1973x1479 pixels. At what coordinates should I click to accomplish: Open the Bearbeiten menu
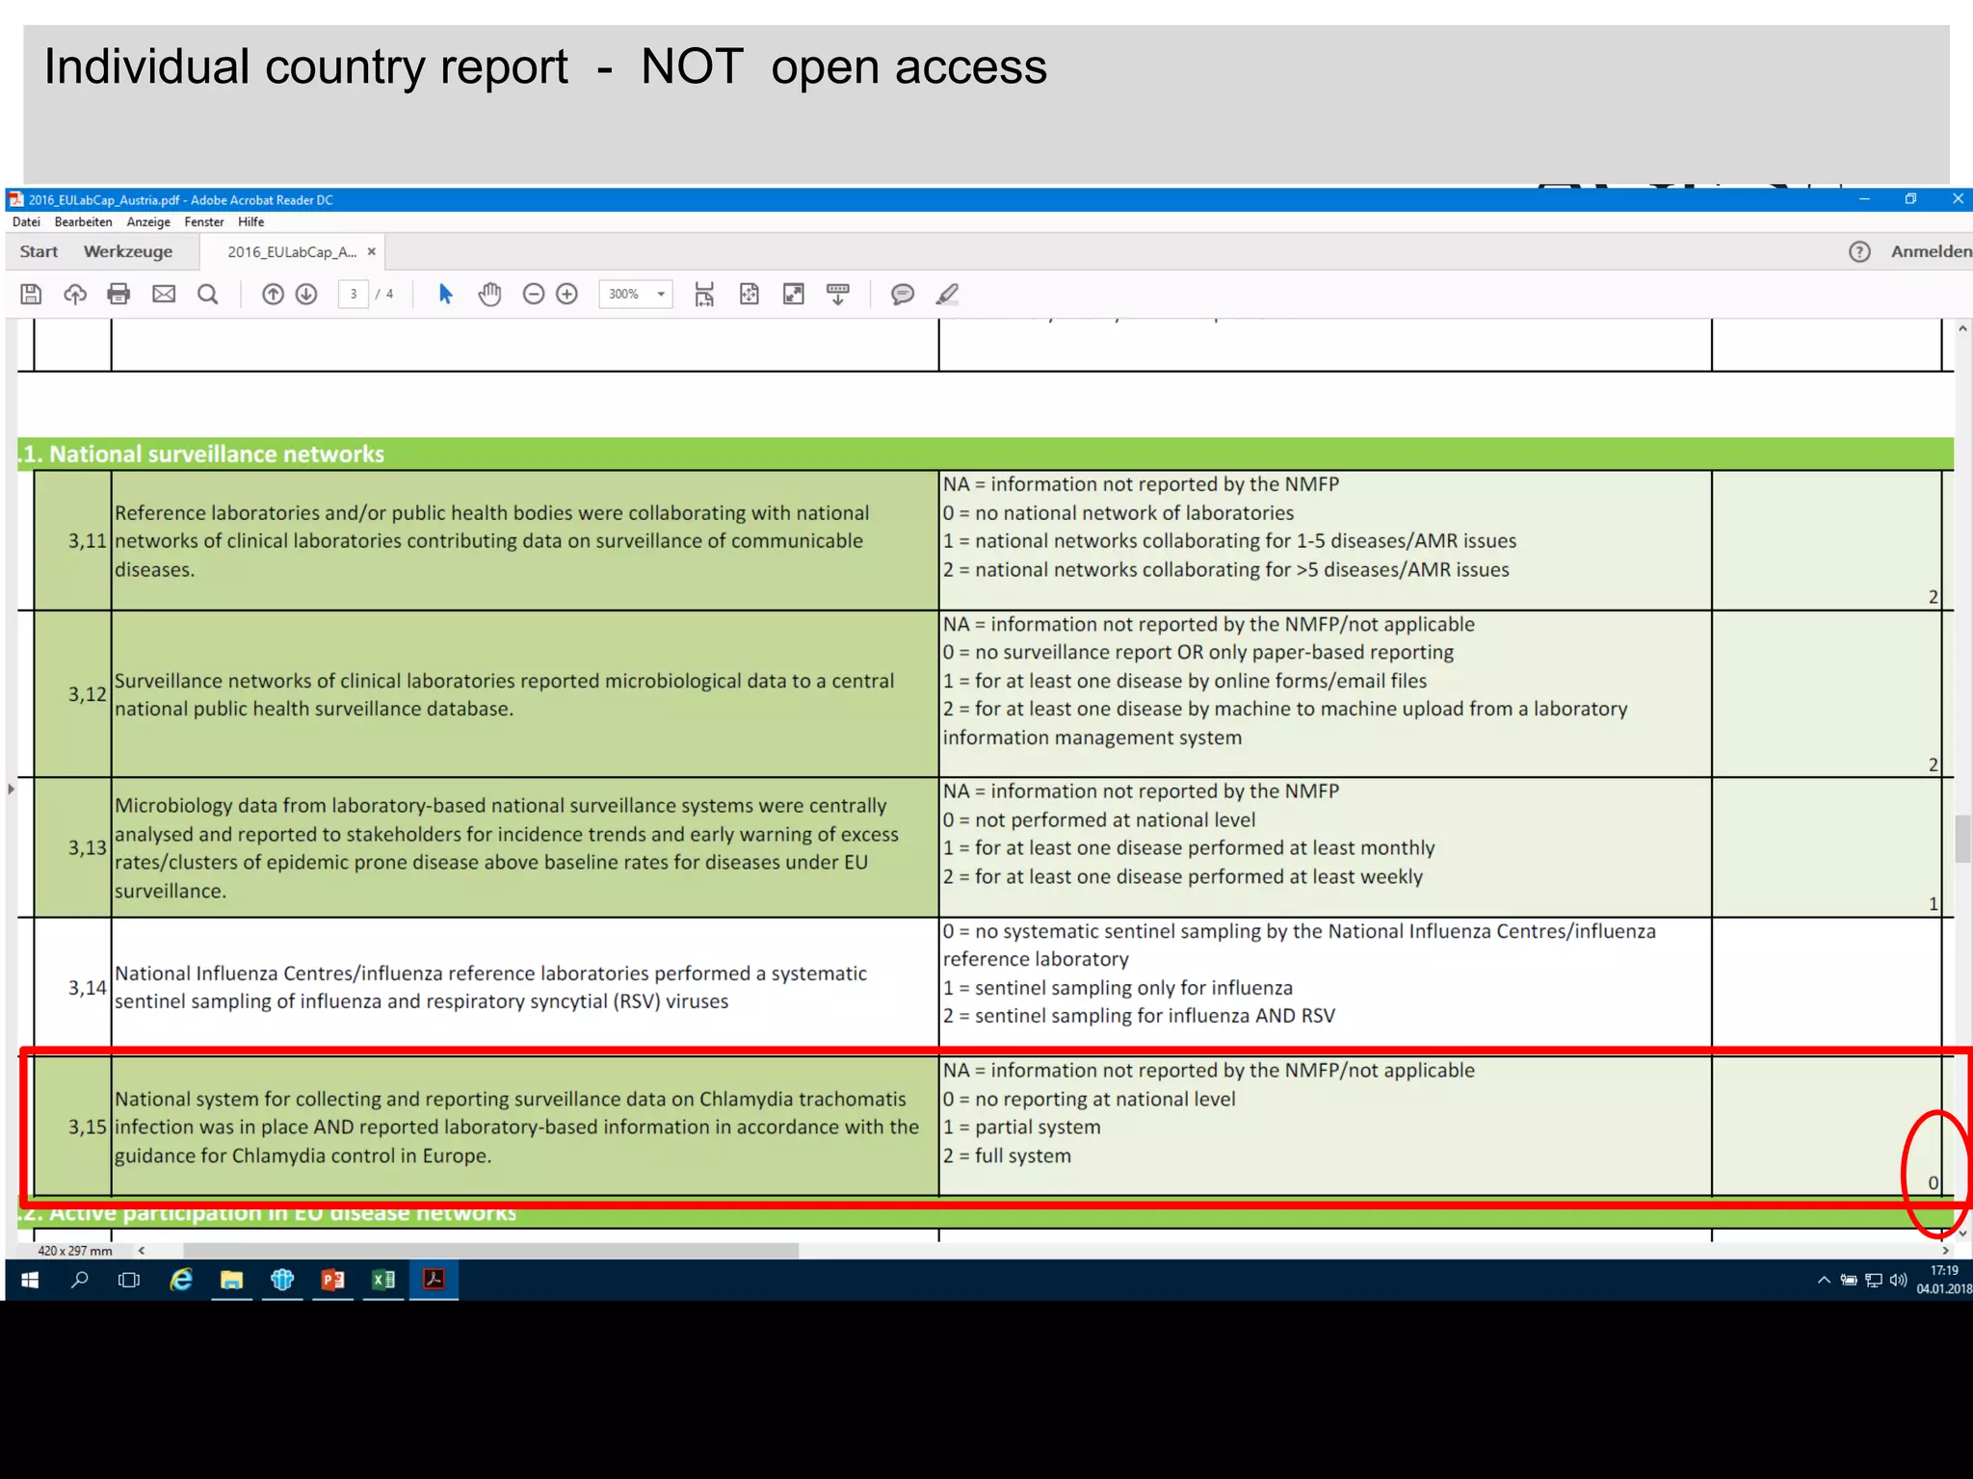tap(83, 221)
